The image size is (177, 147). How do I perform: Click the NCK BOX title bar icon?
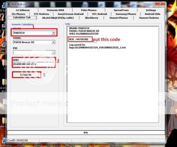pos(8,4)
